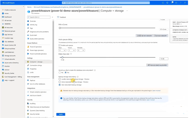Viewport: 190px width, 118px height.
Task: Click the Backup storage redundancy info icon
Action: (78, 77)
